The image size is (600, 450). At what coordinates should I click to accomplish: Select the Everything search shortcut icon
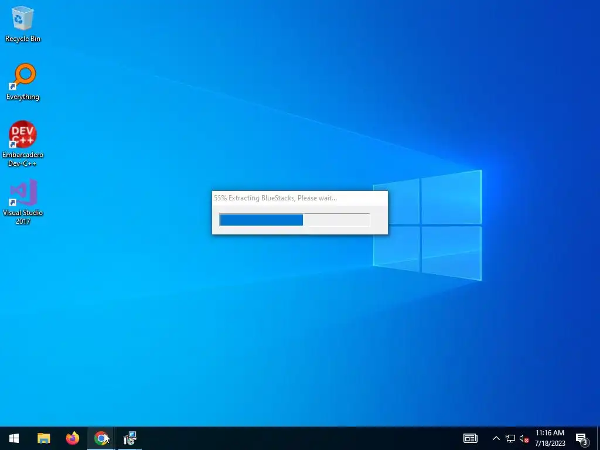(x=23, y=81)
